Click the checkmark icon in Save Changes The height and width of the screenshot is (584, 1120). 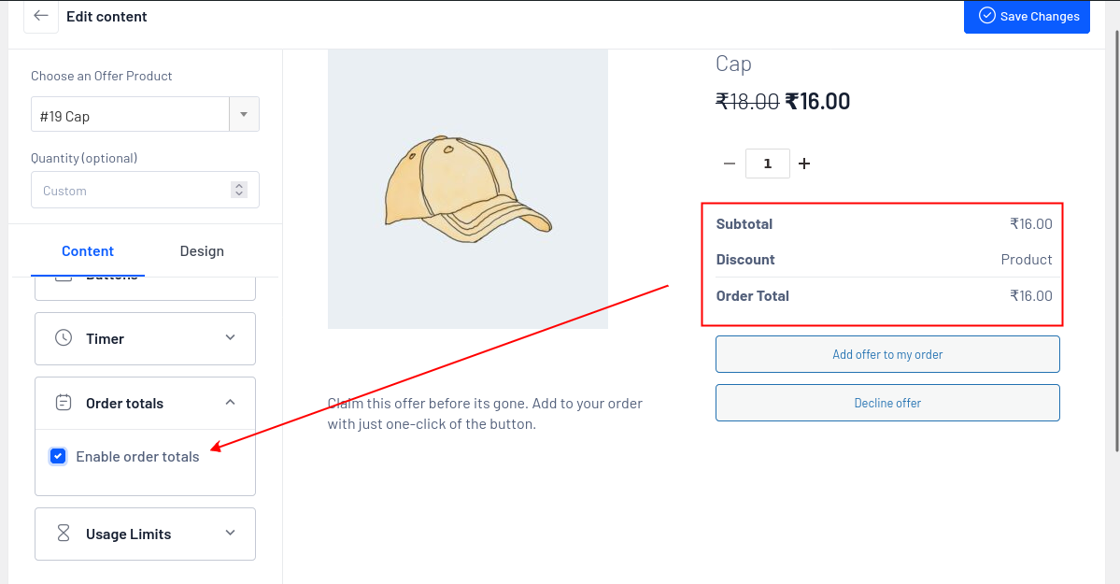pyautogui.click(x=986, y=16)
